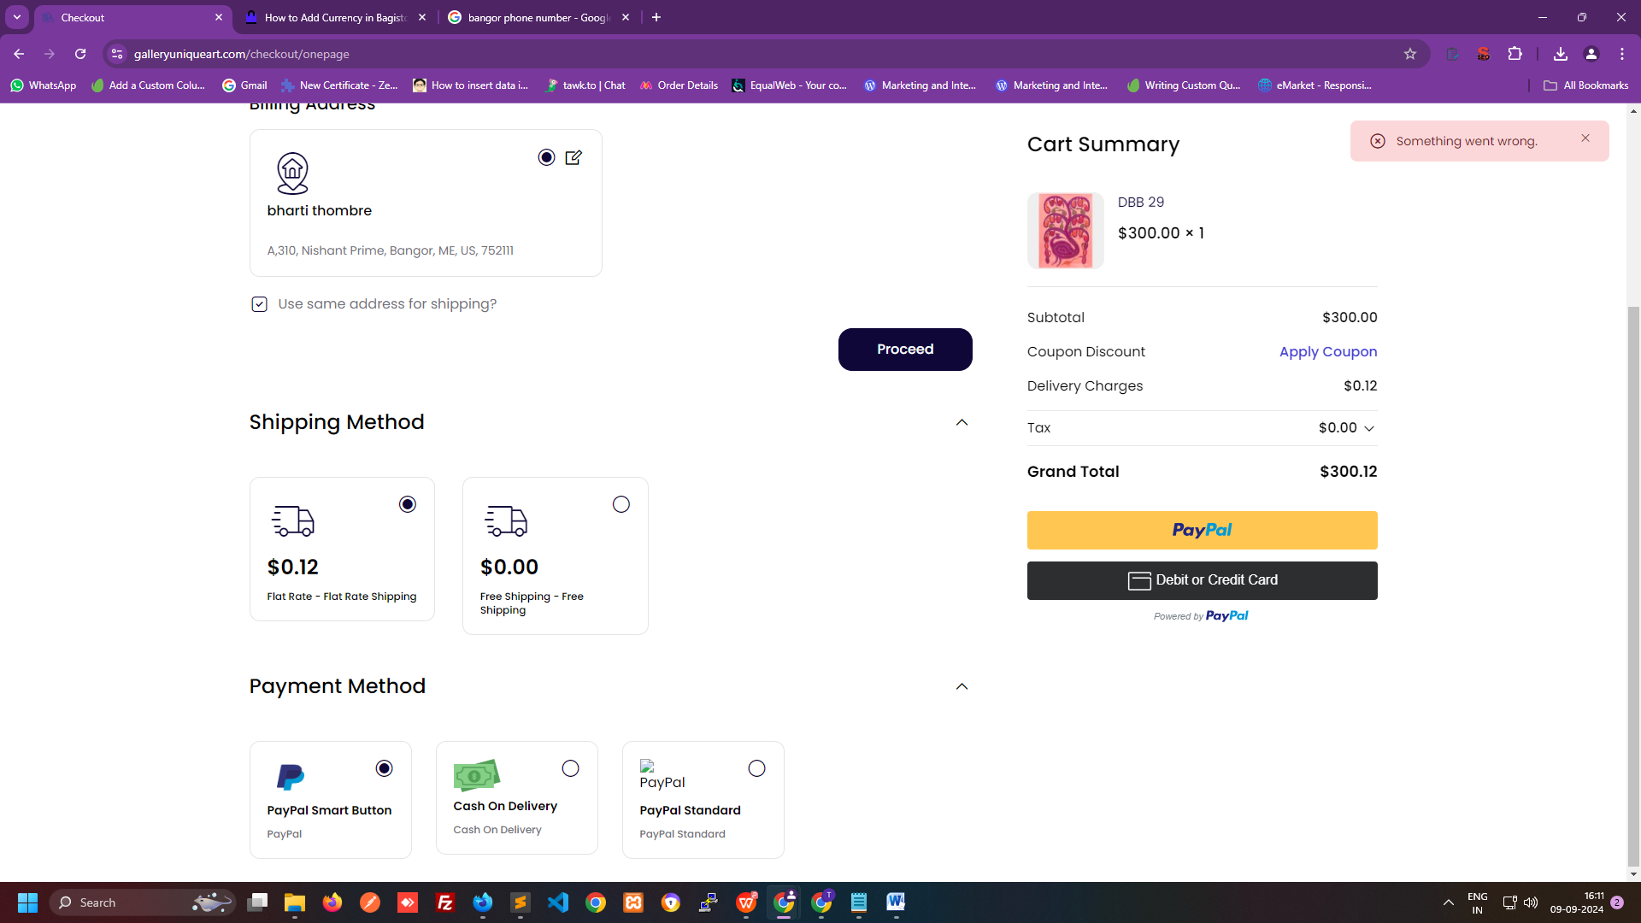The height and width of the screenshot is (923, 1641).
Task: Pay with the yellow PayPal button
Action: (1202, 530)
